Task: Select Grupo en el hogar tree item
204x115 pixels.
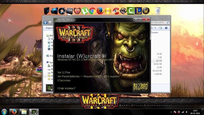Action: point(50,56)
